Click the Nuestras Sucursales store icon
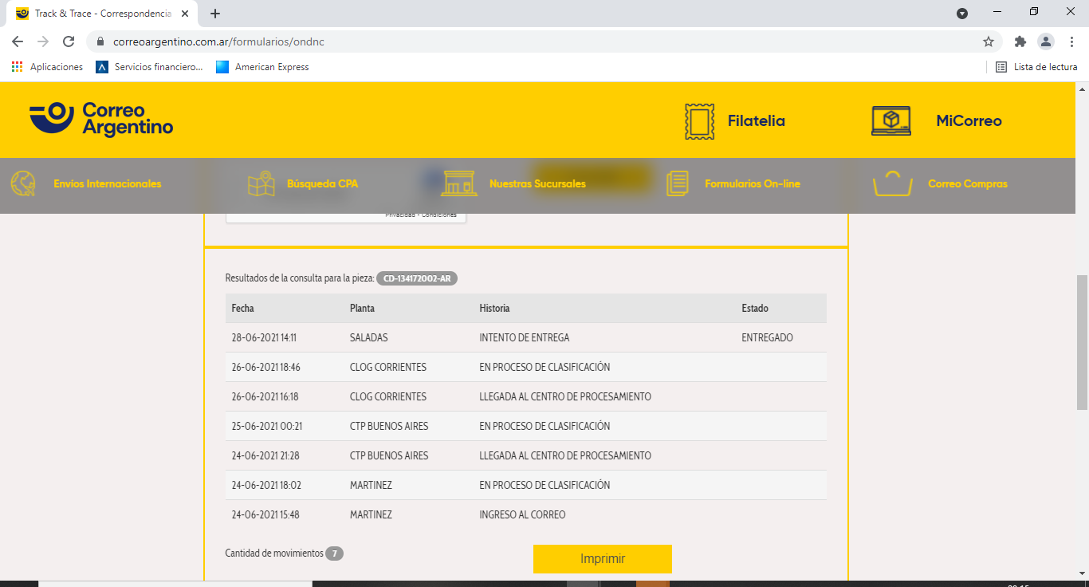The width and height of the screenshot is (1089, 587). (458, 183)
